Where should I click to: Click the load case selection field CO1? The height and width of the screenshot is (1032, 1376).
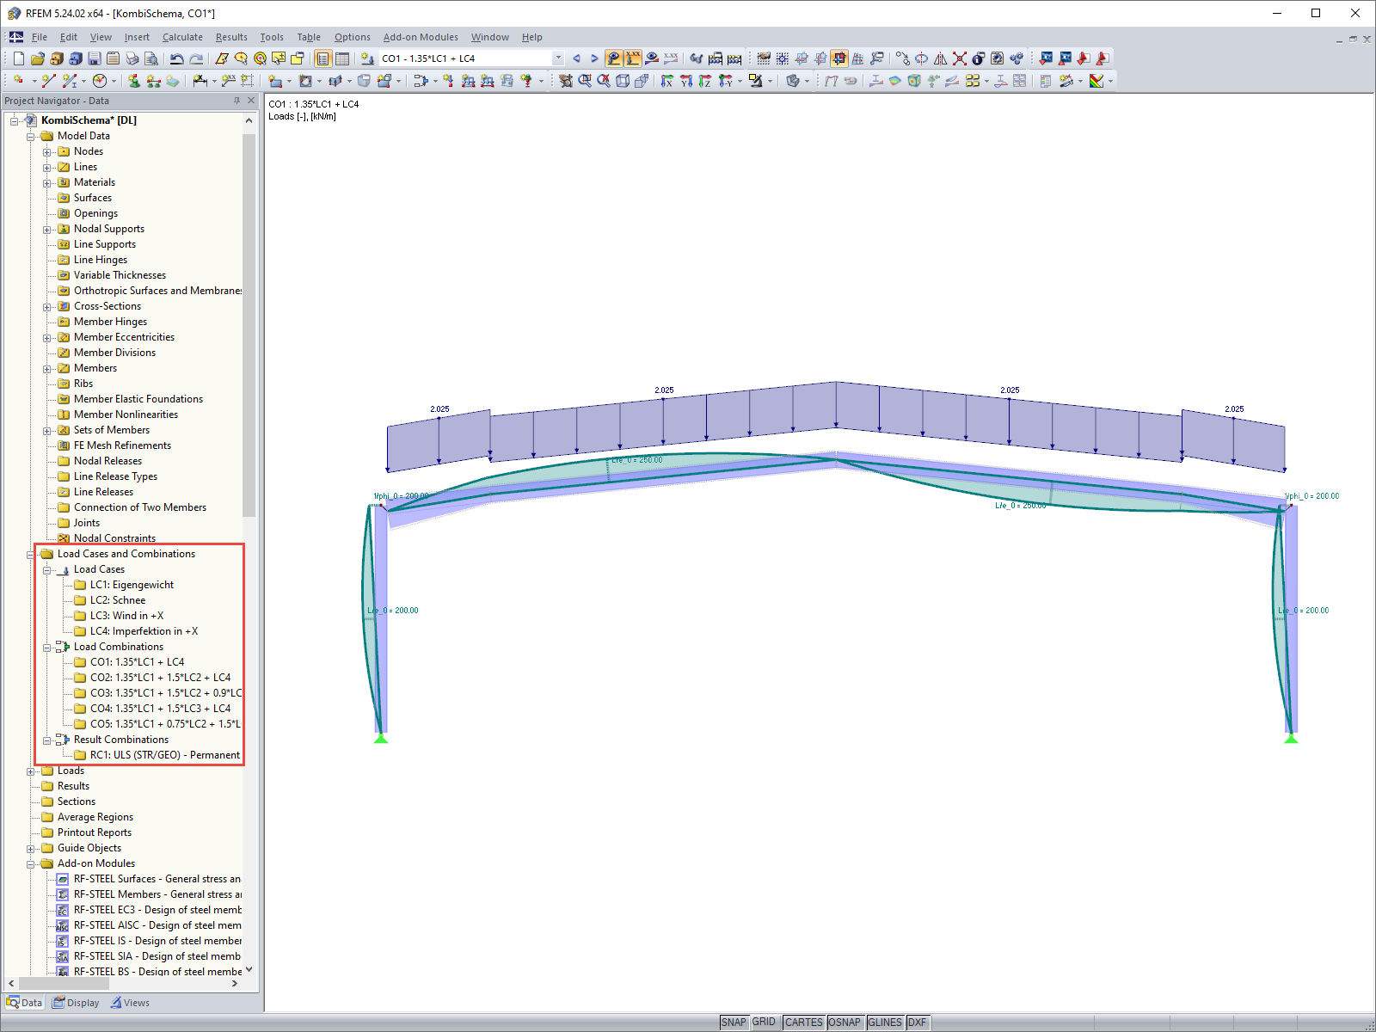(x=465, y=58)
